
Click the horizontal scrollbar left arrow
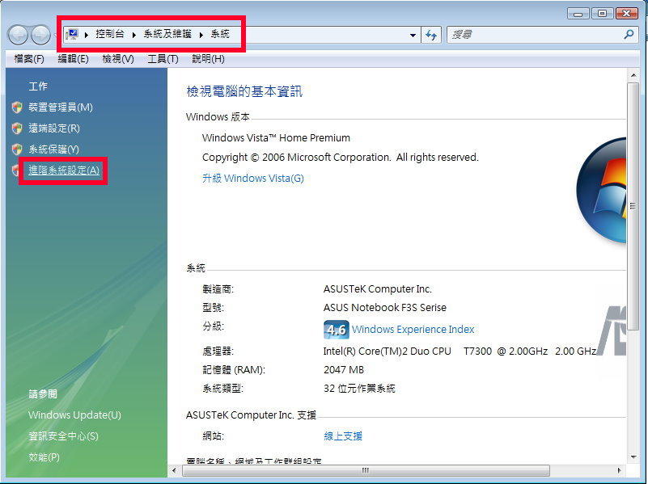click(174, 470)
